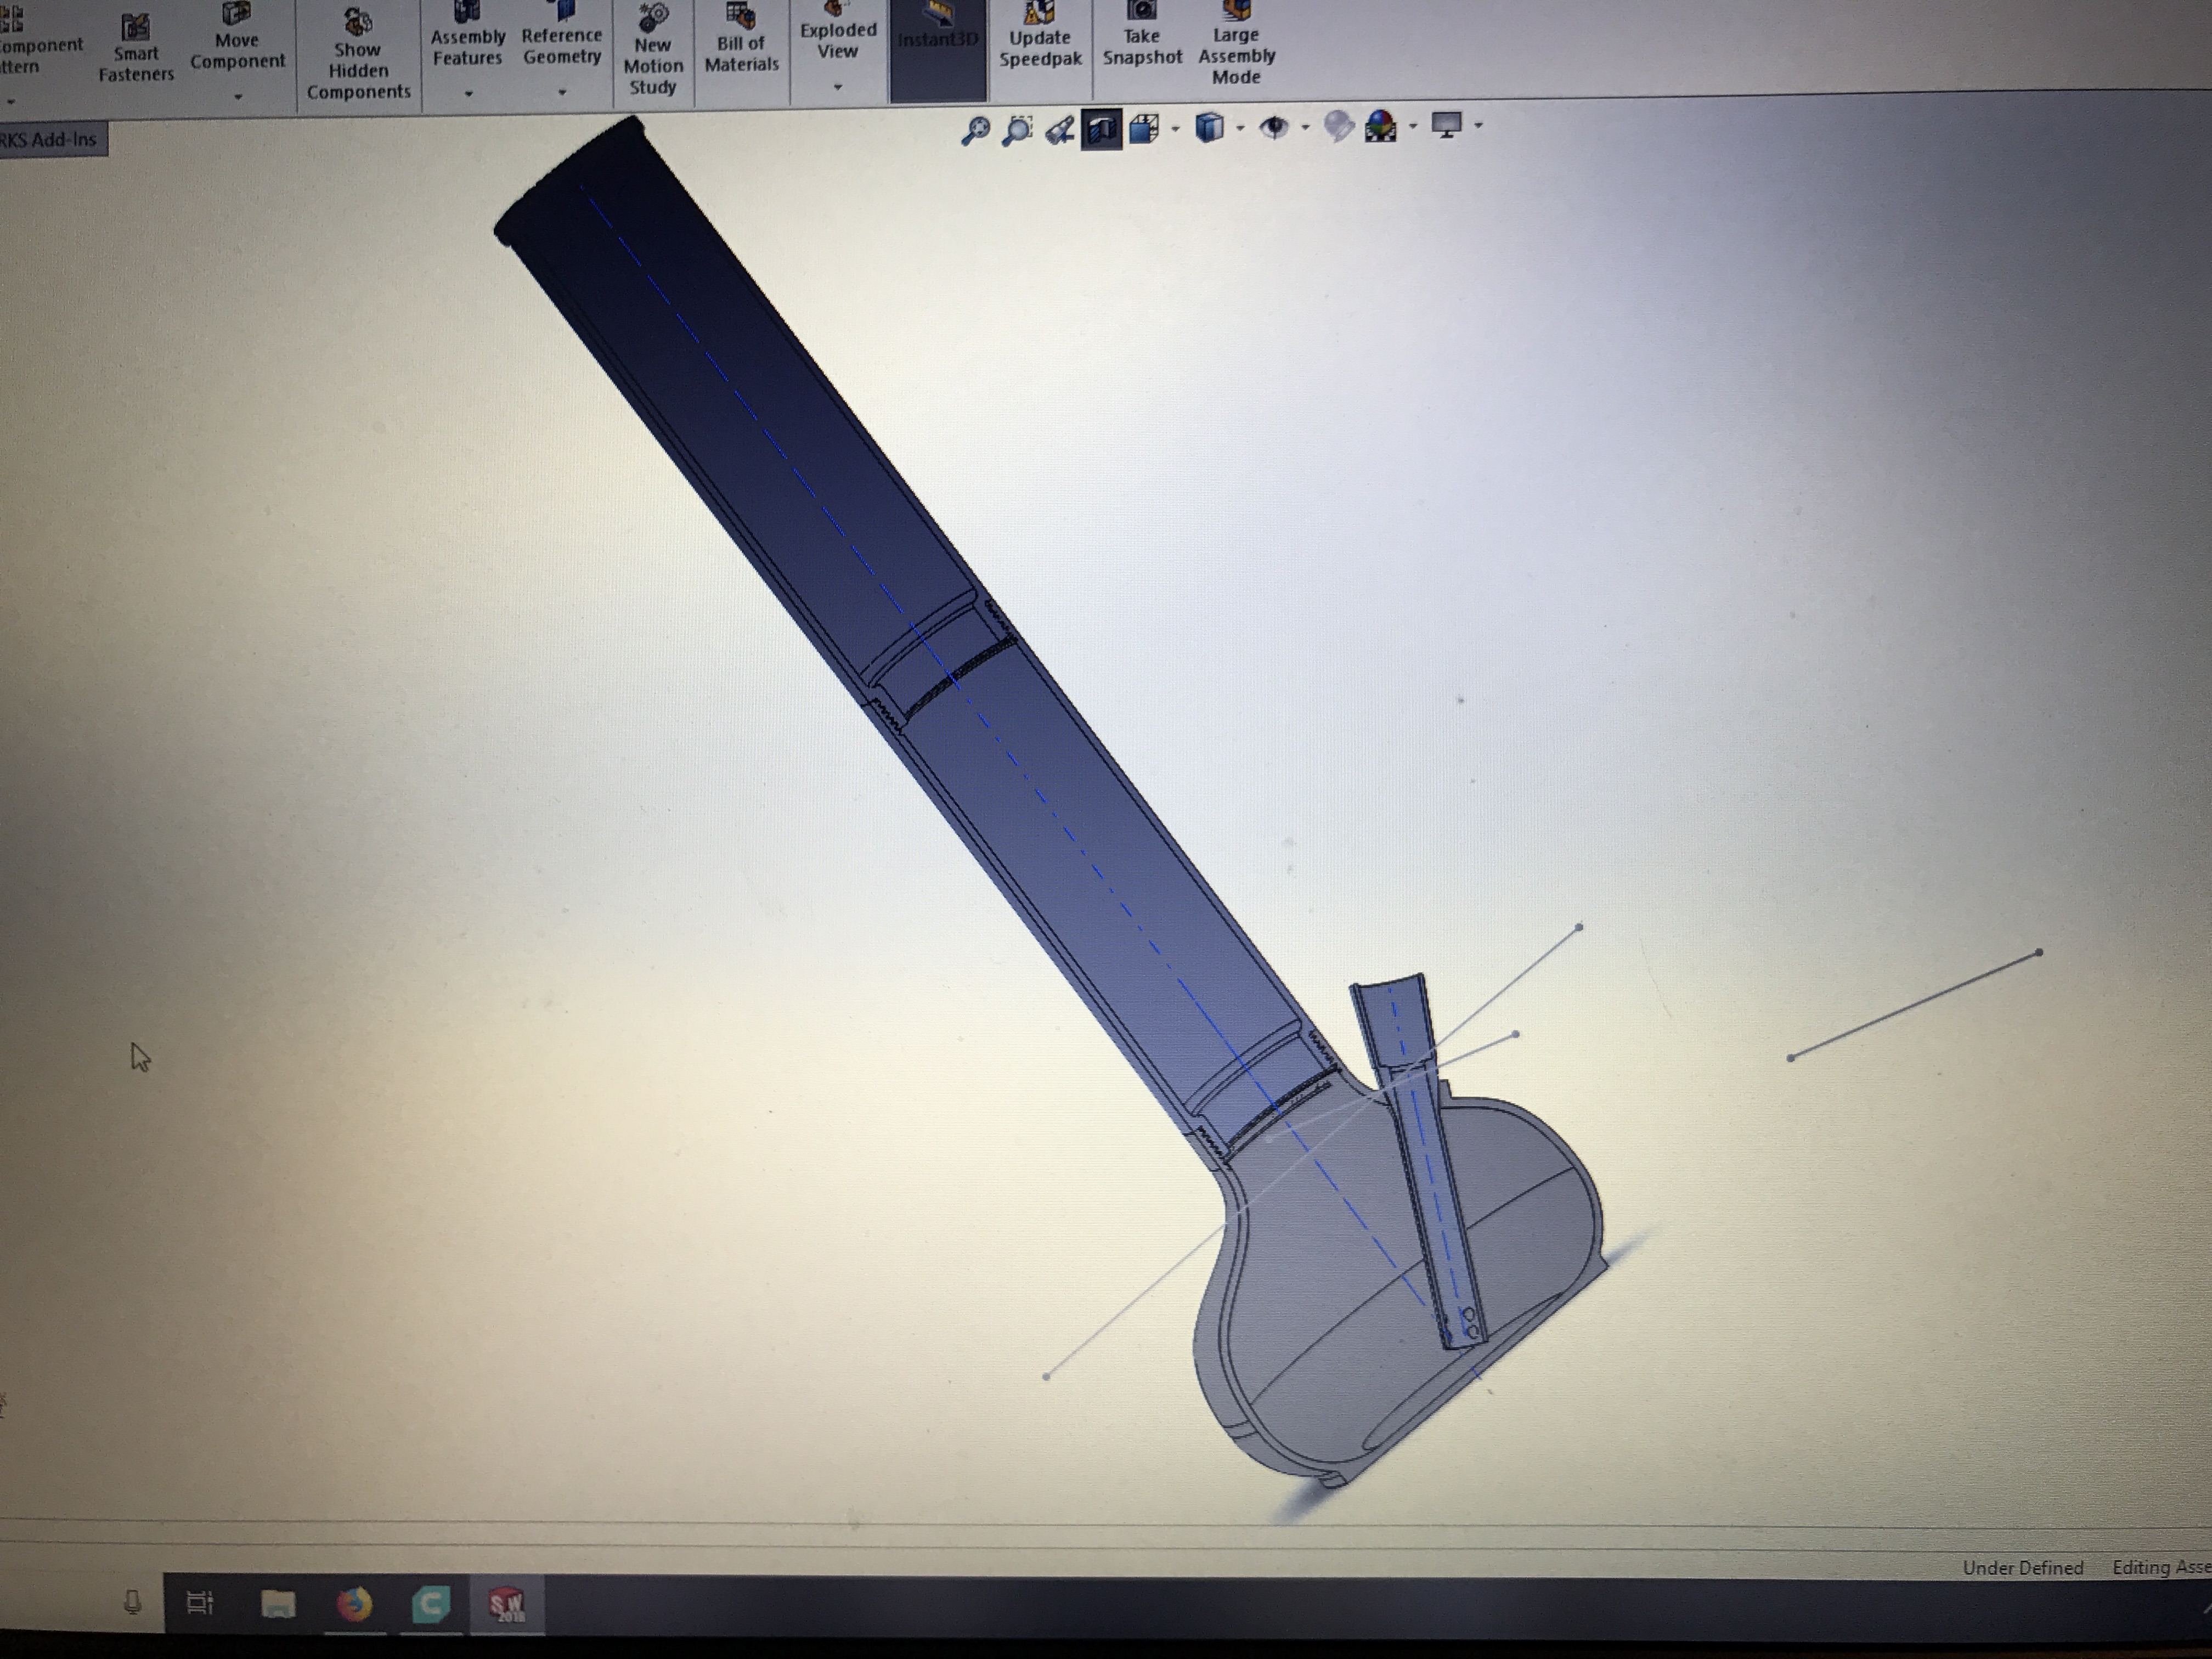The width and height of the screenshot is (2212, 1659).
Task: Click the SOLIDWORKS 2018 taskbar icon
Action: (507, 1604)
